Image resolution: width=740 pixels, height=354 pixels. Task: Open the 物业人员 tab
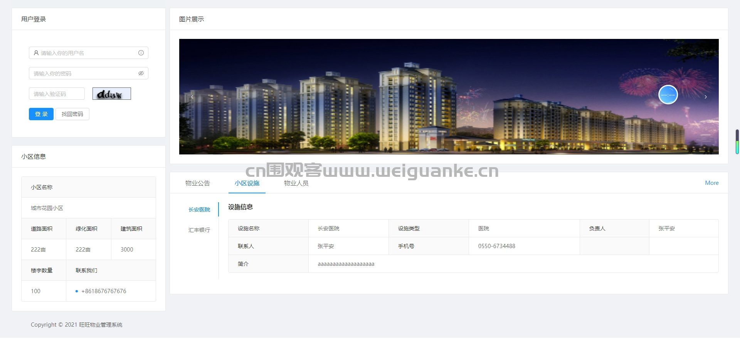(296, 183)
